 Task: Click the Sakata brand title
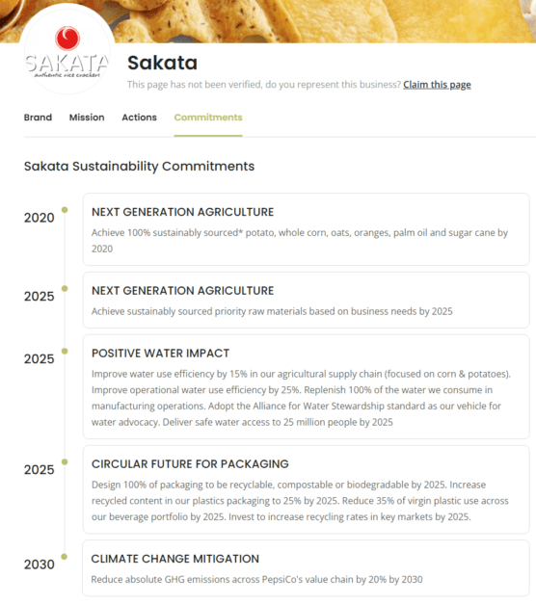click(162, 63)
